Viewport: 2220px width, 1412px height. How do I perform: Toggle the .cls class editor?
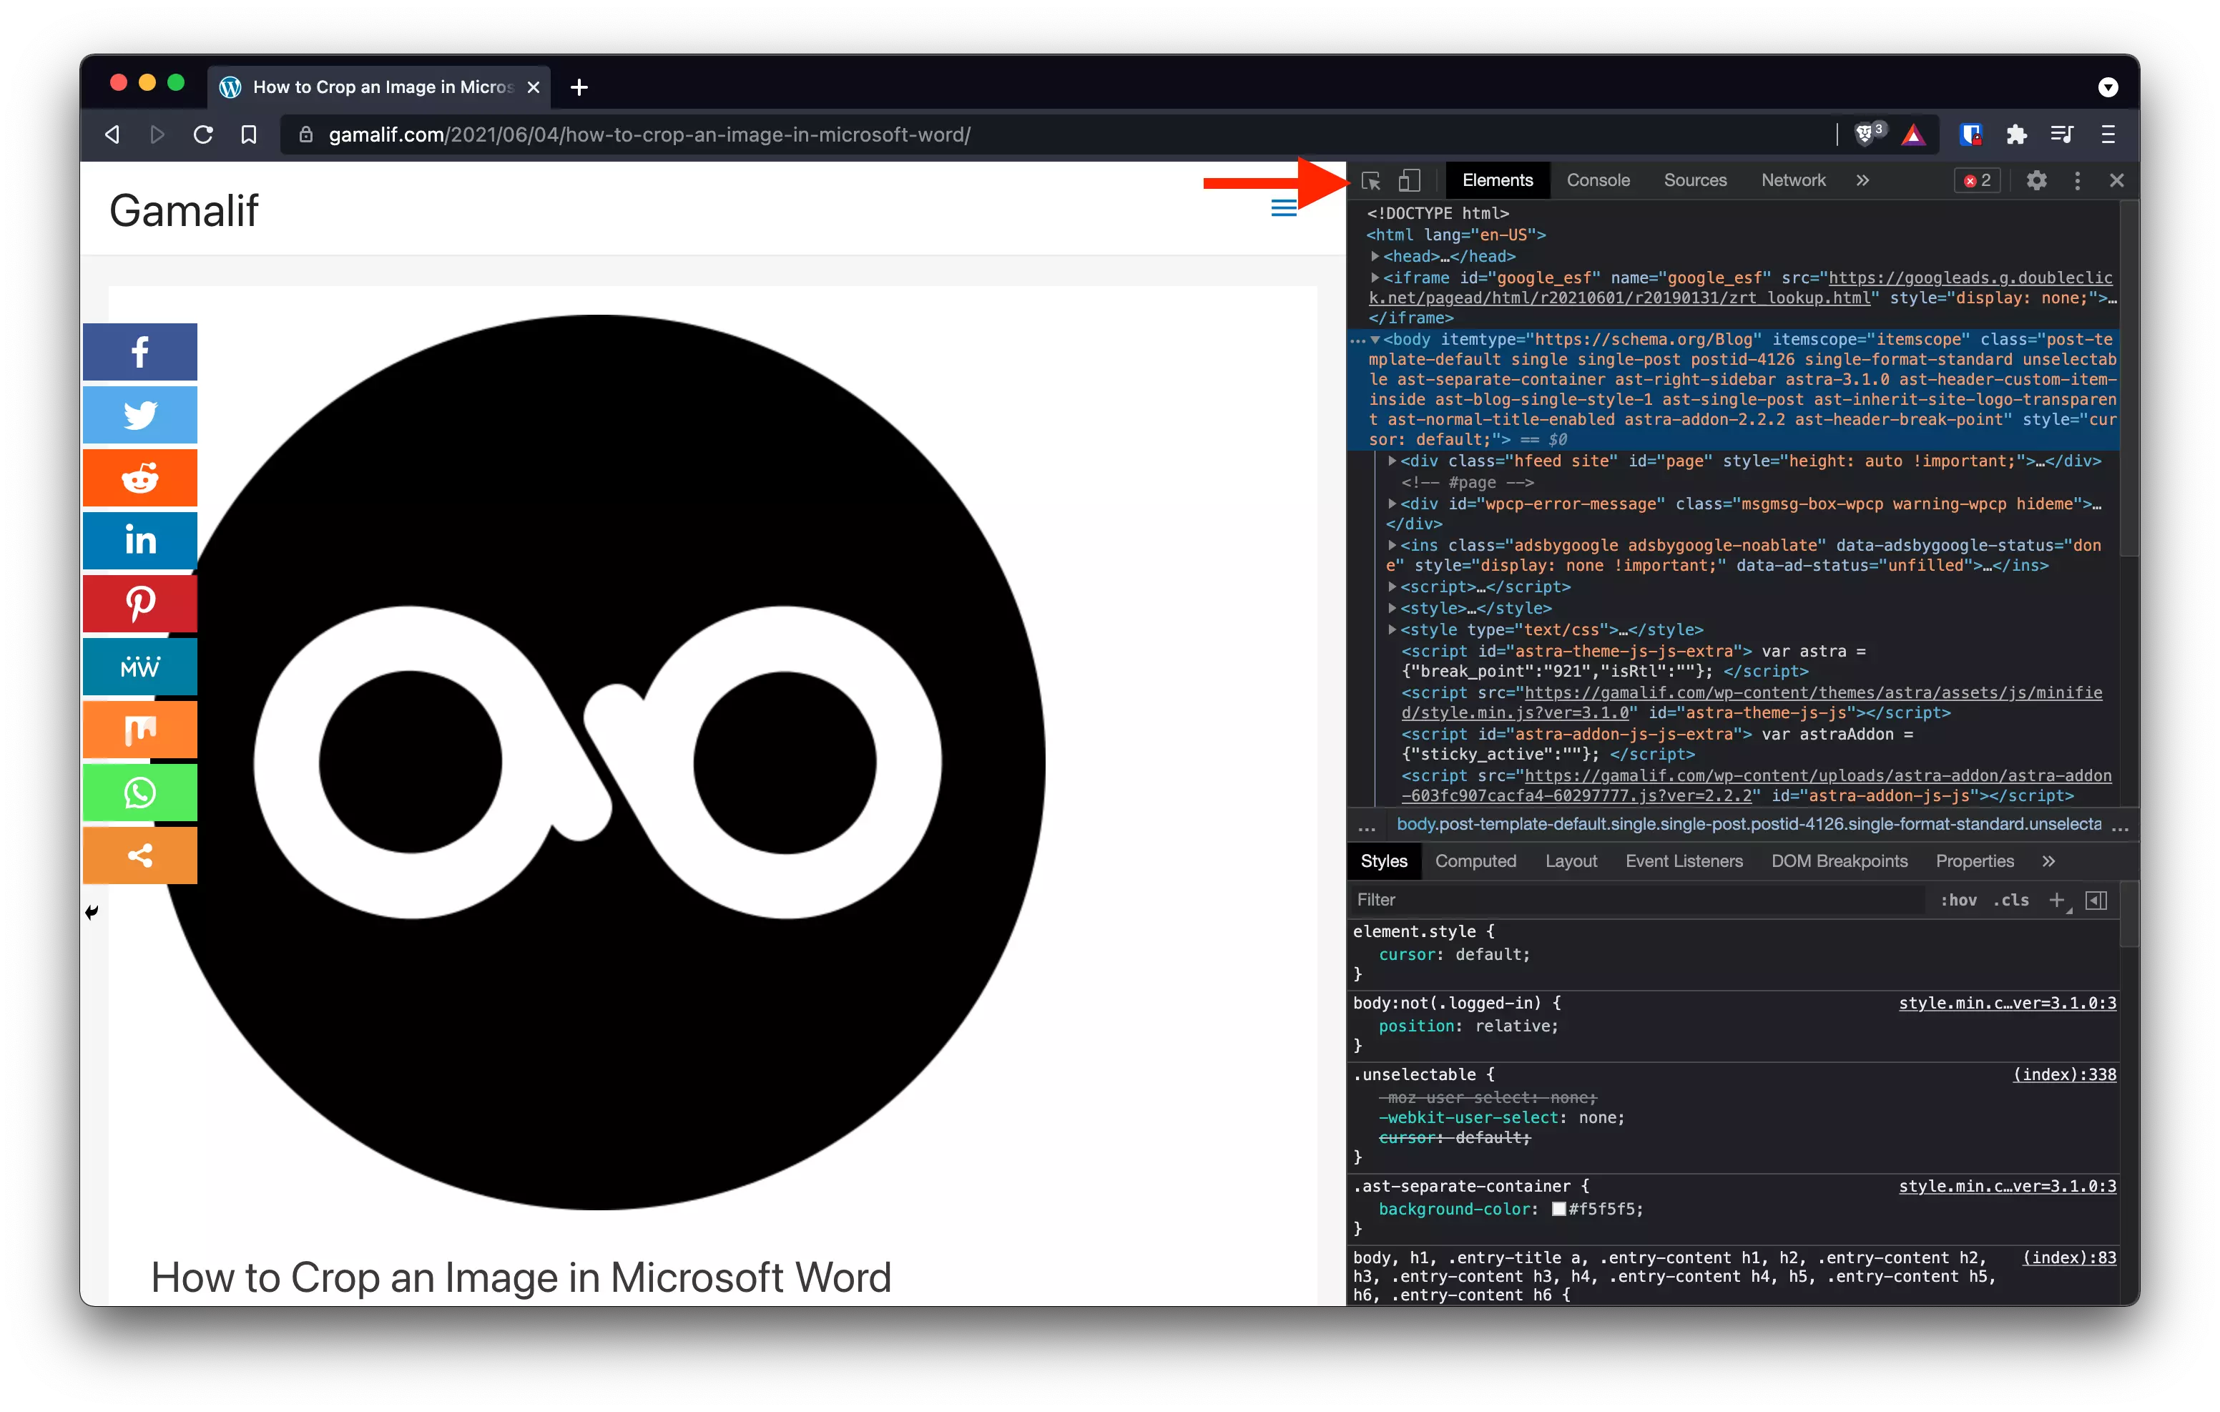[x=2010, y=900]
